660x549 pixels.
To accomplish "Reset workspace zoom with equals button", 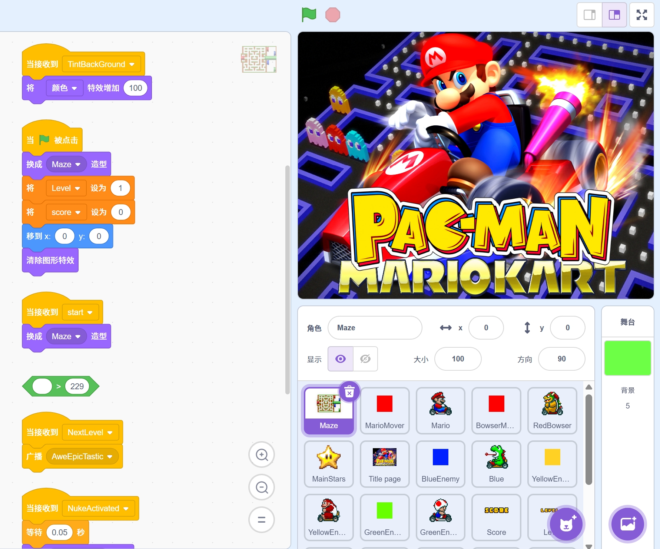I will (262, 520).
